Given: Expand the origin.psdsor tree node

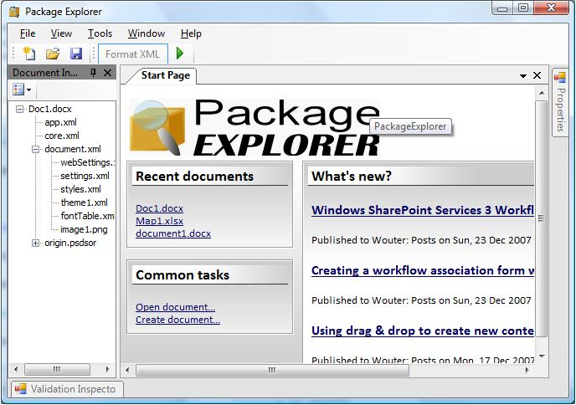Looking at the screenshot, I should (36, 243).
